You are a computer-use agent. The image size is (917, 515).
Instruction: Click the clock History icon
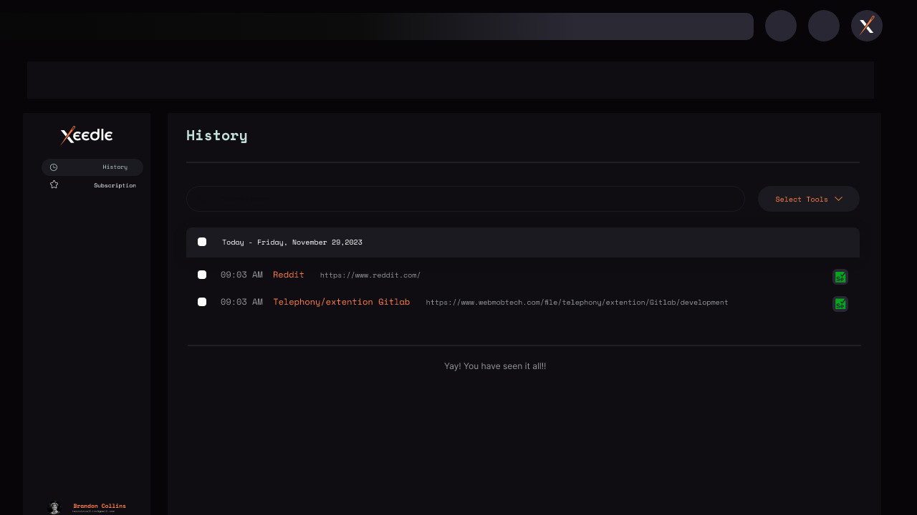click(54, 167)
